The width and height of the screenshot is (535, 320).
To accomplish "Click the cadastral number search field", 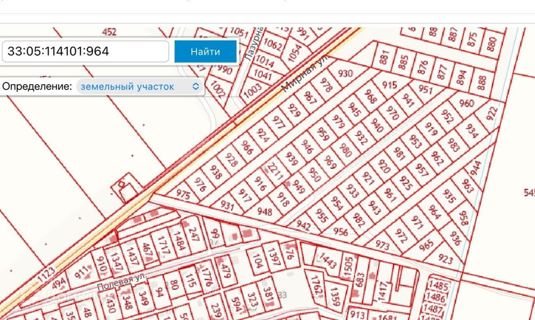I will coord(85,51).
